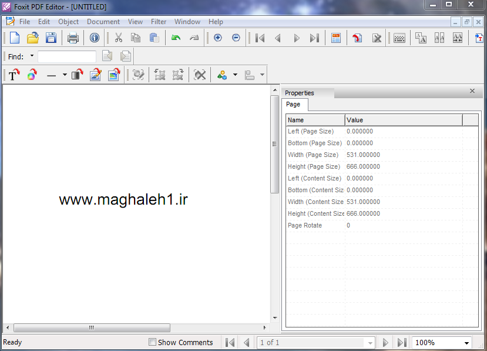Image resolution: width=487 pixels, height=351 pixels.
Task: Click the Find previous page icon
Action: click(107, 56)
